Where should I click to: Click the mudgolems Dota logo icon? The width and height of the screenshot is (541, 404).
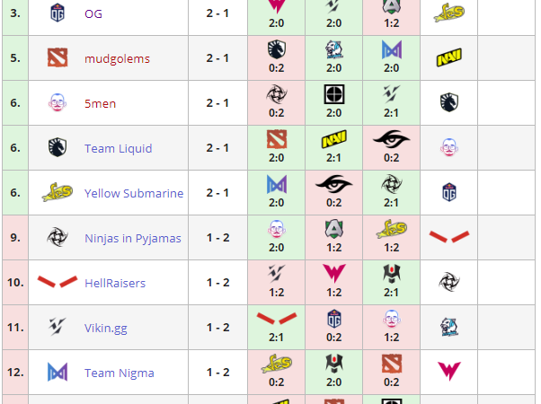pos(58,58)
